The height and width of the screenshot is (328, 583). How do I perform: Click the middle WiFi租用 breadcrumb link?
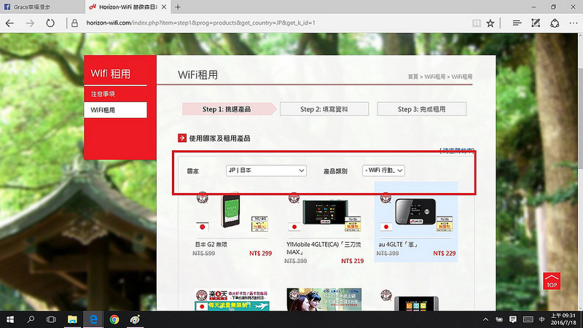pos(434,77)
